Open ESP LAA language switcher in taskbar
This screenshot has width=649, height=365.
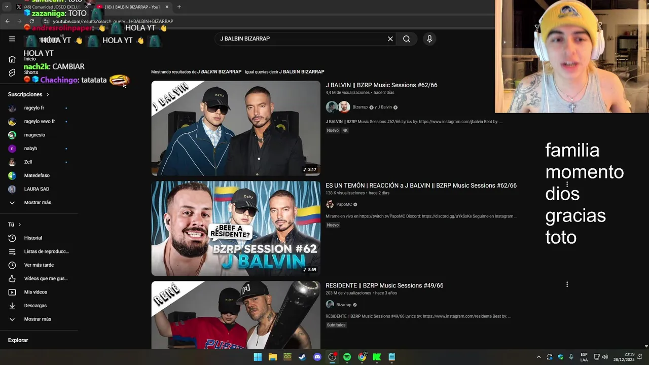point(584,357)
